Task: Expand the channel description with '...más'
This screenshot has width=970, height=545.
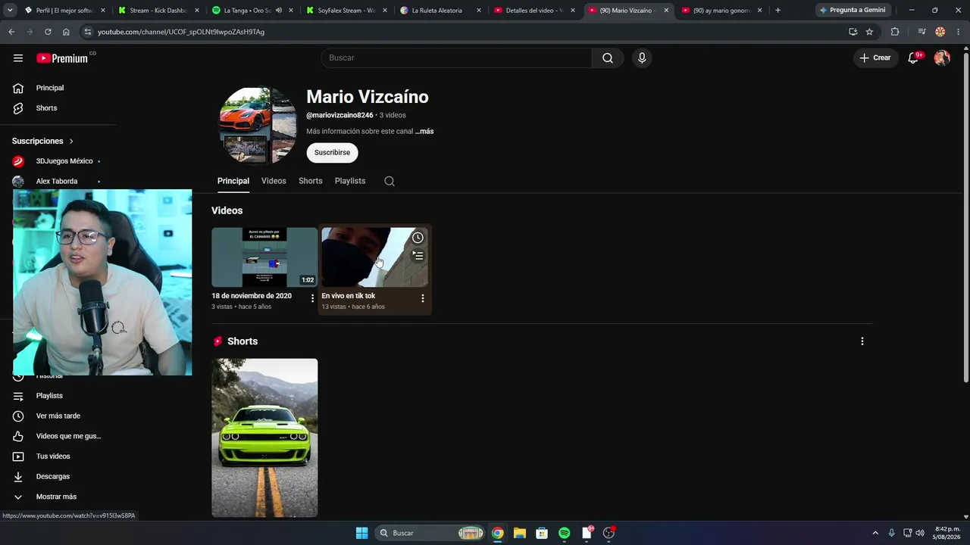Action: pos(424,132)
